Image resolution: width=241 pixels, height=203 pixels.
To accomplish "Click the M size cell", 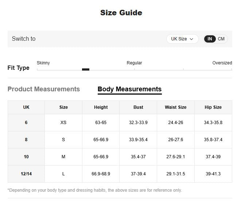I will coord(63,157).
